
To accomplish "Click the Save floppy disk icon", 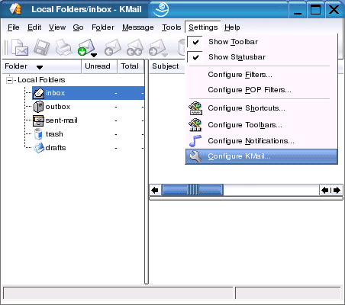I will click(42, 47).
